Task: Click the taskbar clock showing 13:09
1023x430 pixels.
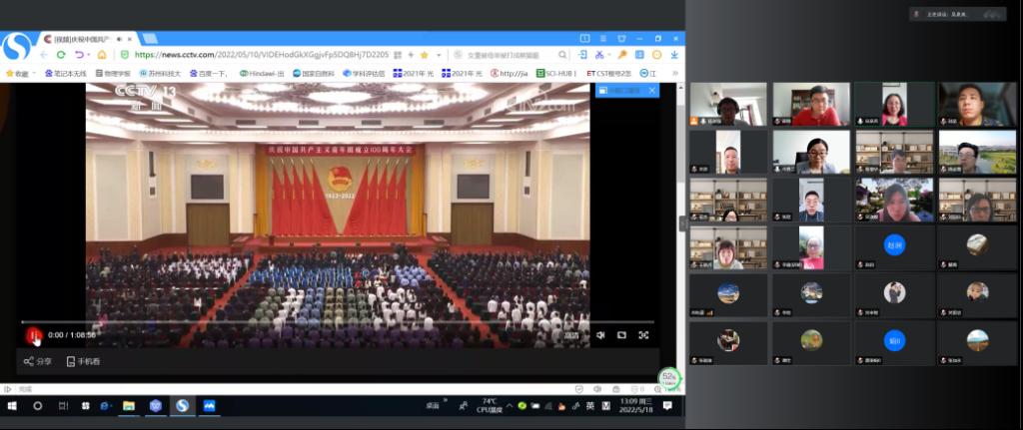Action: coord(636,406)
